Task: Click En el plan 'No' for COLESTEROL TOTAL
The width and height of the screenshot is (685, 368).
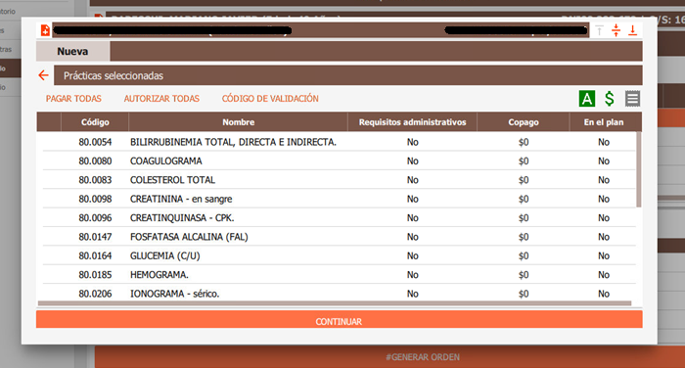Action: coord(604,180)
